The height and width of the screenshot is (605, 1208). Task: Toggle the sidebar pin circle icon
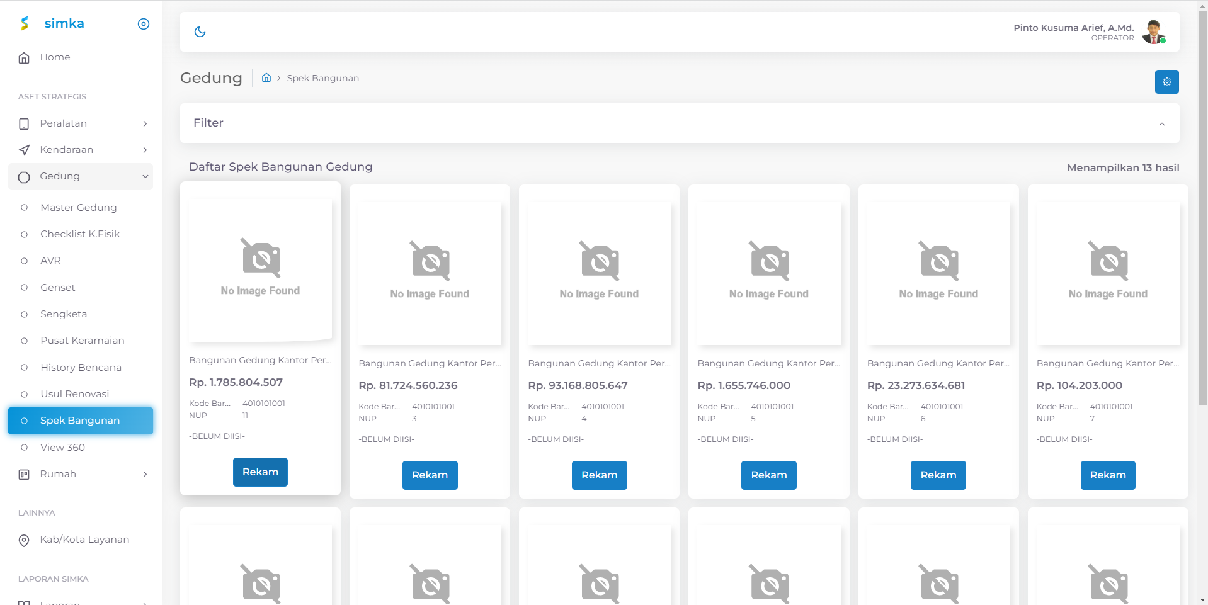pos(144,24)
